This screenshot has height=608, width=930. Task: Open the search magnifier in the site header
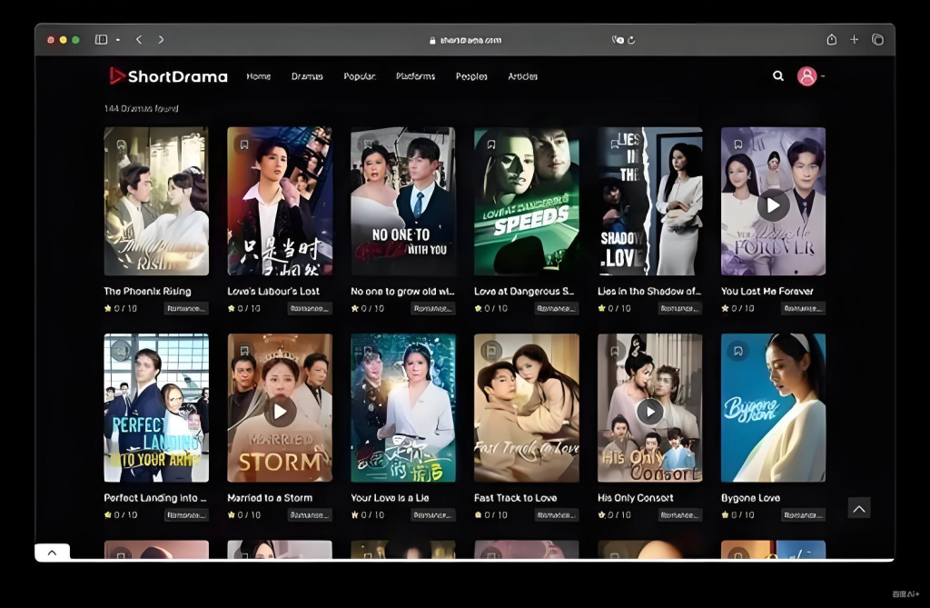click(x=778, y=76)
